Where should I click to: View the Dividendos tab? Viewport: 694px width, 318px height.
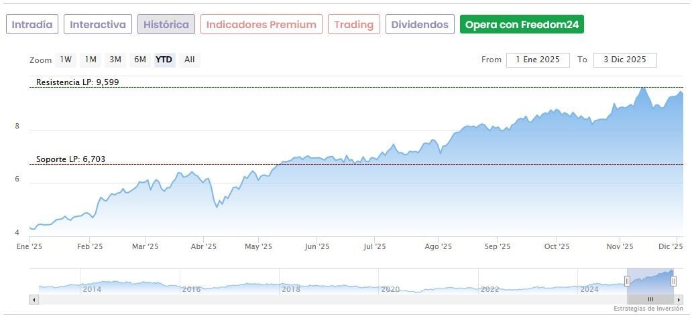point(420,25)
